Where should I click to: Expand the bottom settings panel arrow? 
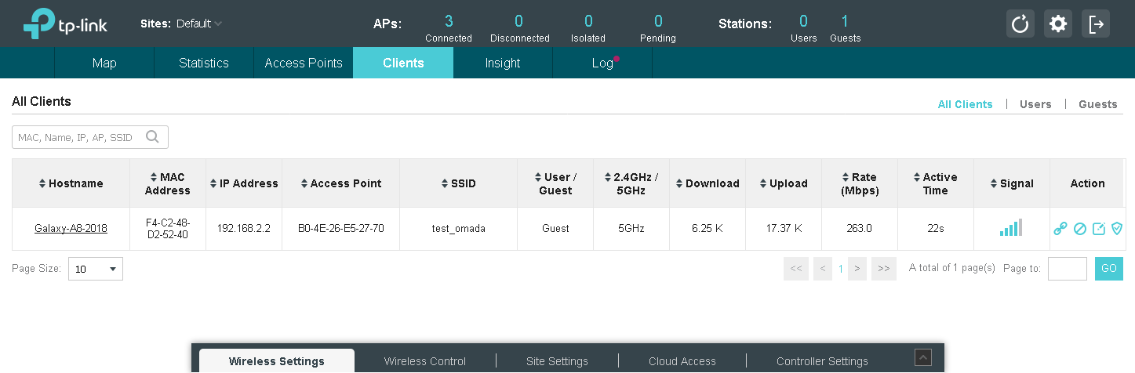coord(923,357)
